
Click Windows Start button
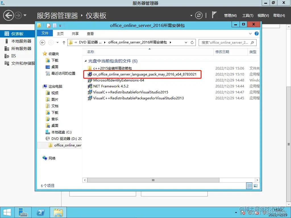(x=7, y=212)
